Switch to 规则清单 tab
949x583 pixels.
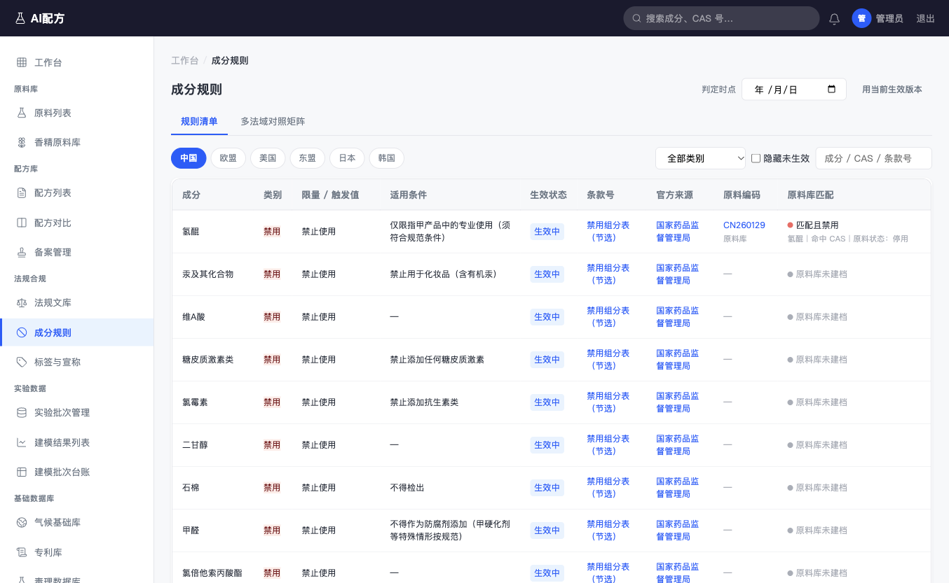click(199, 121)
